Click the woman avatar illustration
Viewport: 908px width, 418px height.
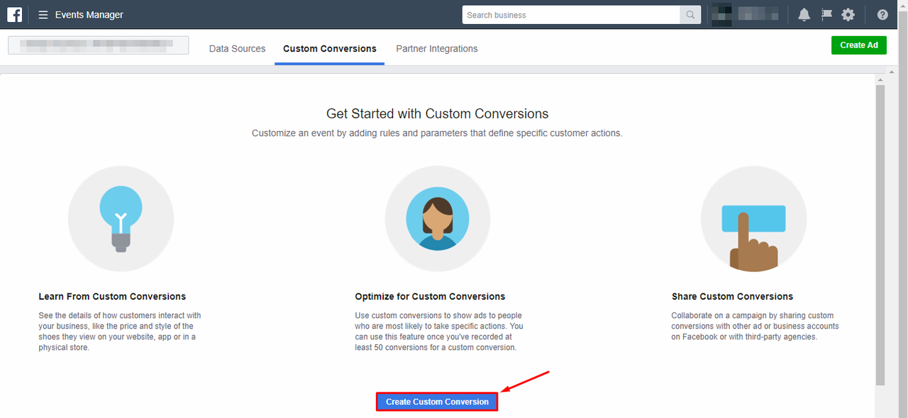[x=438, y=219]
